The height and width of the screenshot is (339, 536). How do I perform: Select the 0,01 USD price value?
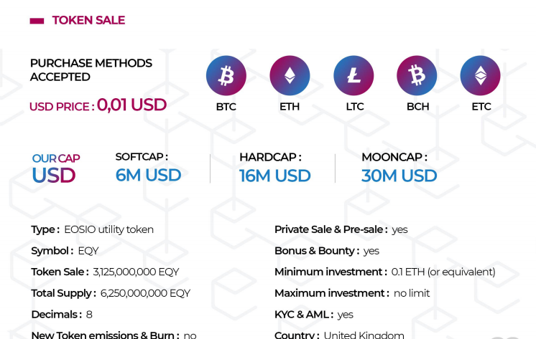point(132,105)
